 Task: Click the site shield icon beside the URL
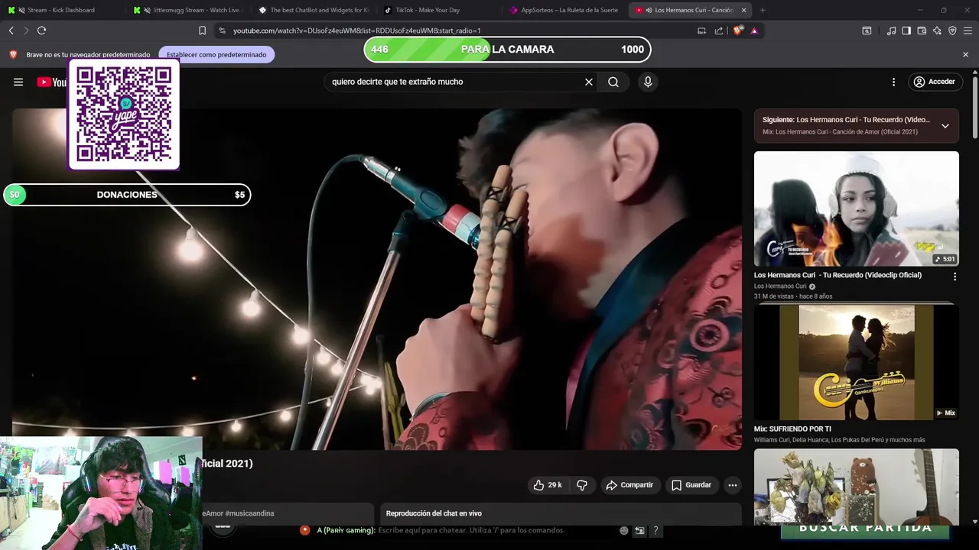tap(222, 31)
